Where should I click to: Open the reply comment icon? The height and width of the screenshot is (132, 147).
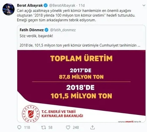click(x=19, y=127)
